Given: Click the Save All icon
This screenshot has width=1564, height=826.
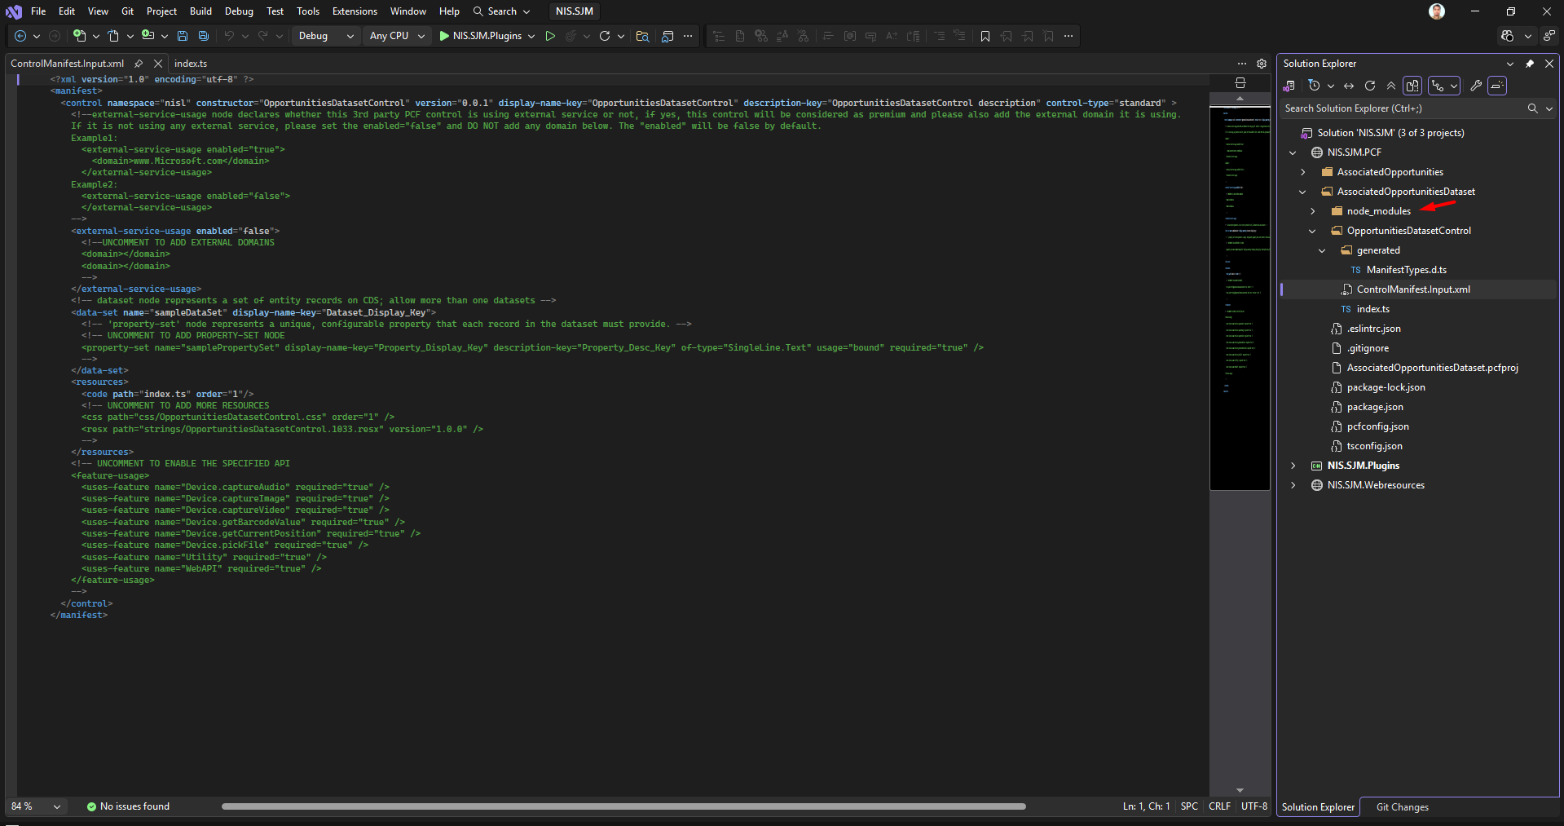Looking at the screenshot, I should [204, 36].
